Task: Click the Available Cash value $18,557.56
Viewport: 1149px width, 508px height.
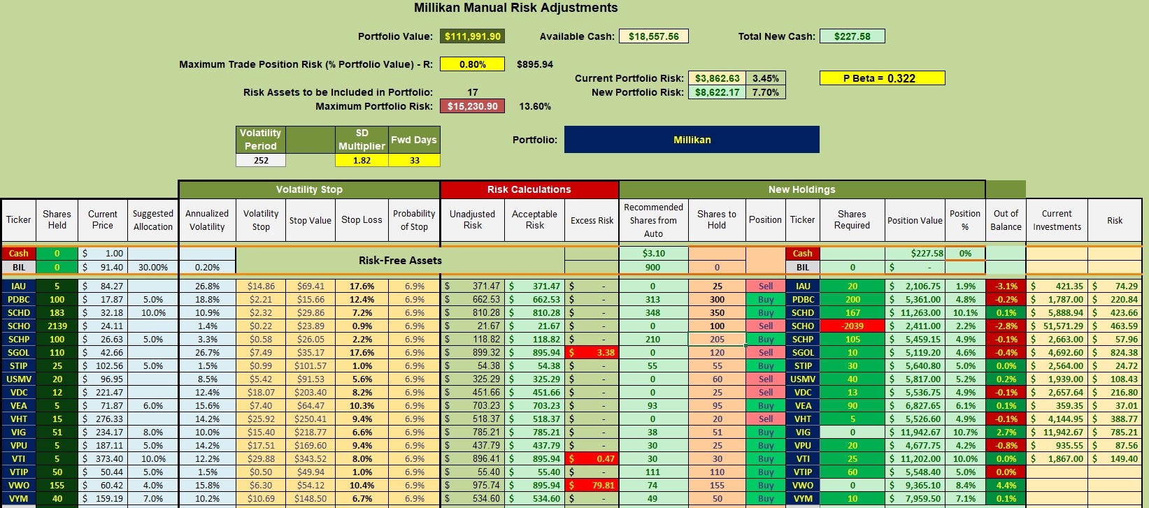Action: (653, 36)
